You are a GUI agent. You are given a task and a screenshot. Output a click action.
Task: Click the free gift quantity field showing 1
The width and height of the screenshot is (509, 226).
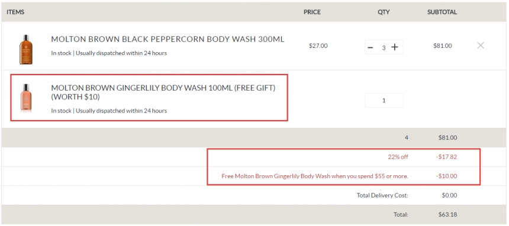[x=384, y=101]
